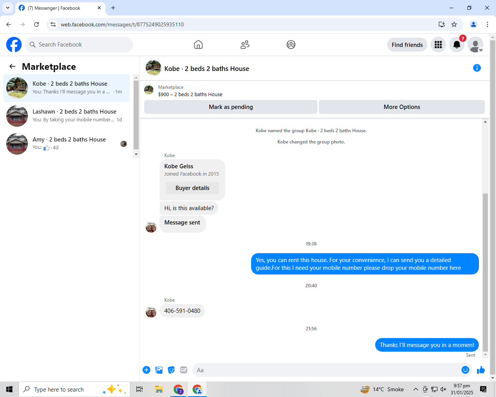Select the phone number 406-591-0480 message

[182, 311]
